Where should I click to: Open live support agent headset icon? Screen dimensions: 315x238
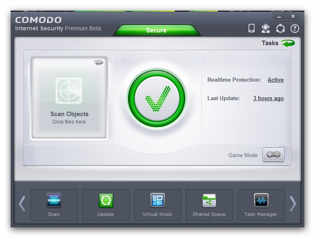266,28
